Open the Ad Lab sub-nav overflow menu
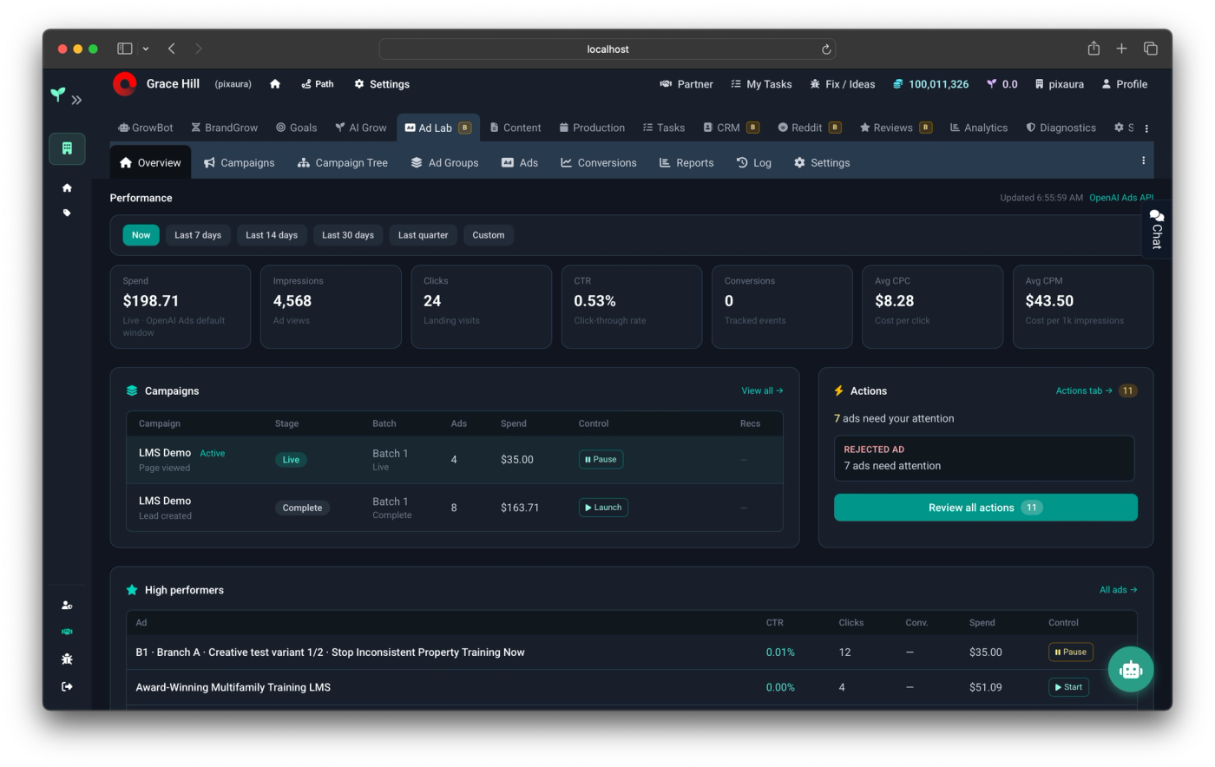Screen dimensions: 1215x767 1143,161
